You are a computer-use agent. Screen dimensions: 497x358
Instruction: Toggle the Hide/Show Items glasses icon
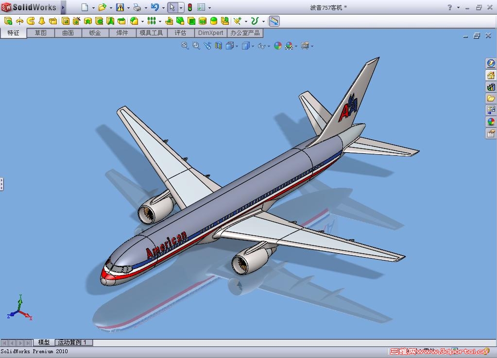point(261,46)
